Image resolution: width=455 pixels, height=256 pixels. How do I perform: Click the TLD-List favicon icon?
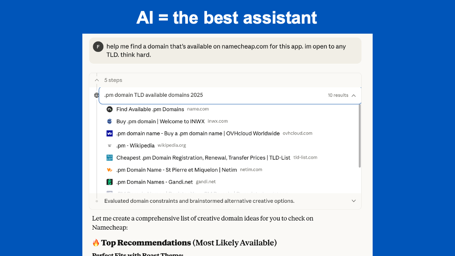coord(109,158)
